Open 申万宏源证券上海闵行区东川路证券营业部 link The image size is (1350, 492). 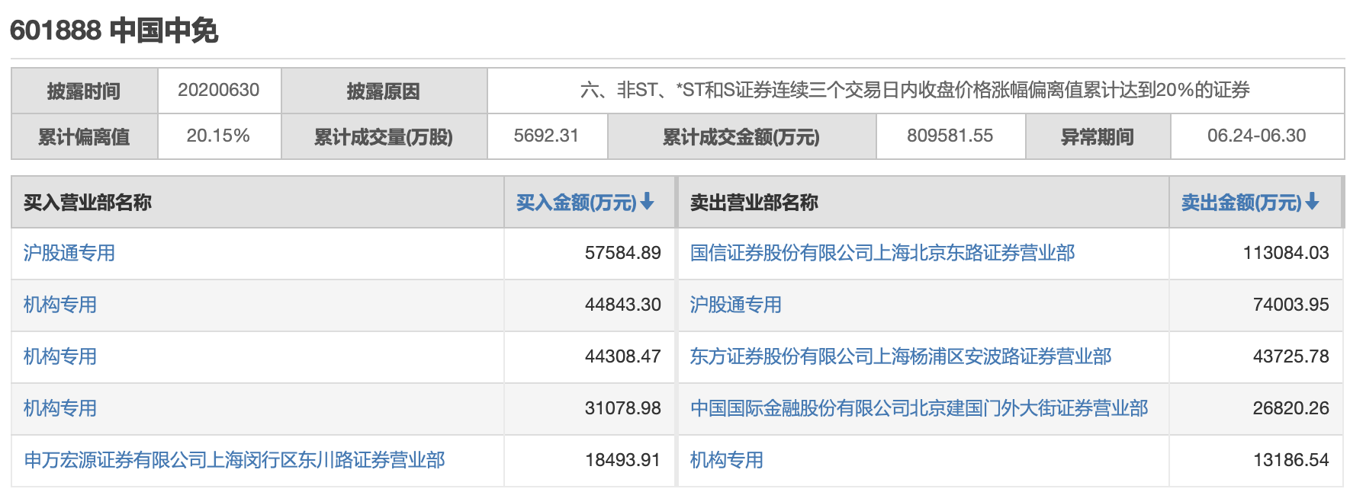[234, 460]
